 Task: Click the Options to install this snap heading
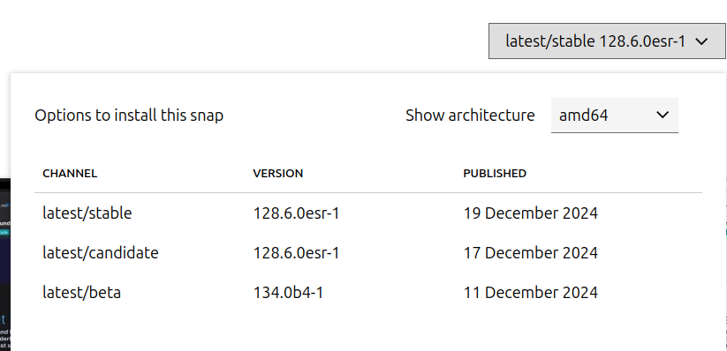tap(129, 116)
